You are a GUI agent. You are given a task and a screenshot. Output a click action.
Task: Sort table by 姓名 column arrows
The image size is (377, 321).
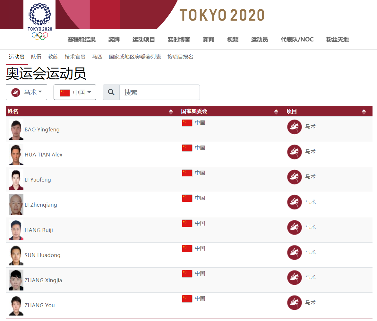point(171,111)
